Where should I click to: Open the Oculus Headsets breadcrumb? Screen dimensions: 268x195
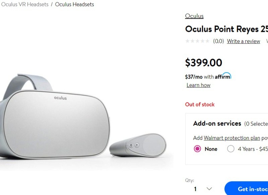click(74, 4)
